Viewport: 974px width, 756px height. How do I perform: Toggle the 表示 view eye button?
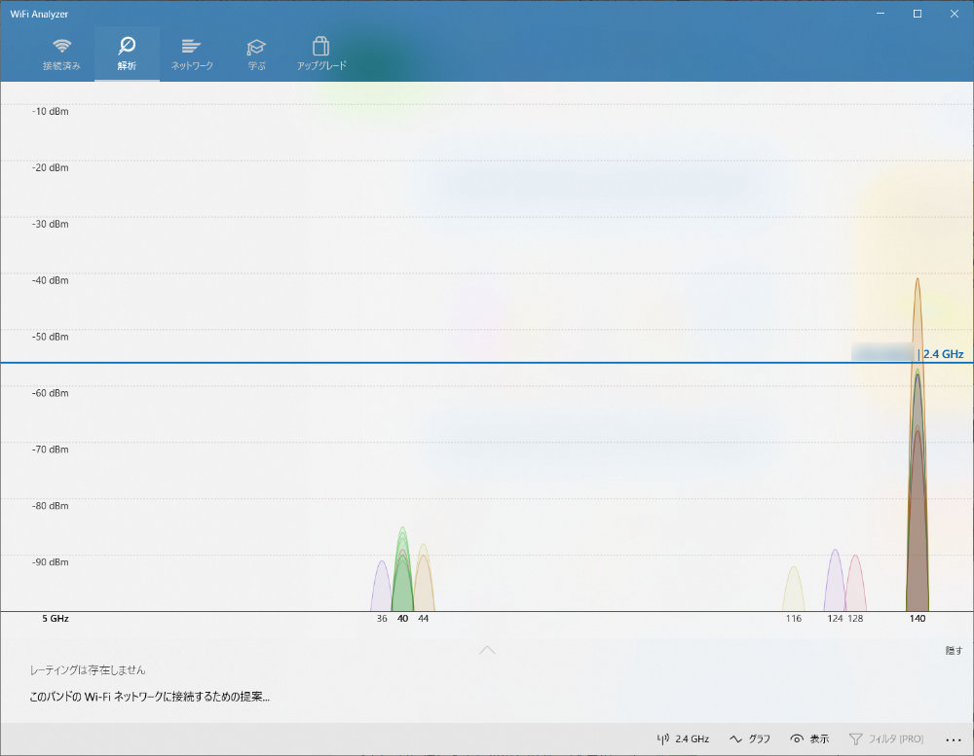[809, 738]
